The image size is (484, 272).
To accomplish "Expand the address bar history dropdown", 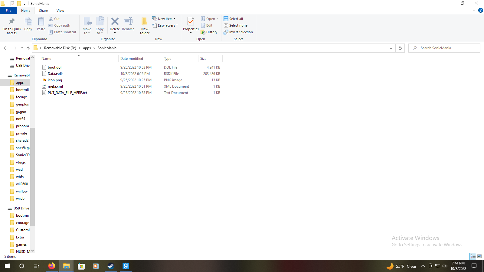I will (391, 48).
